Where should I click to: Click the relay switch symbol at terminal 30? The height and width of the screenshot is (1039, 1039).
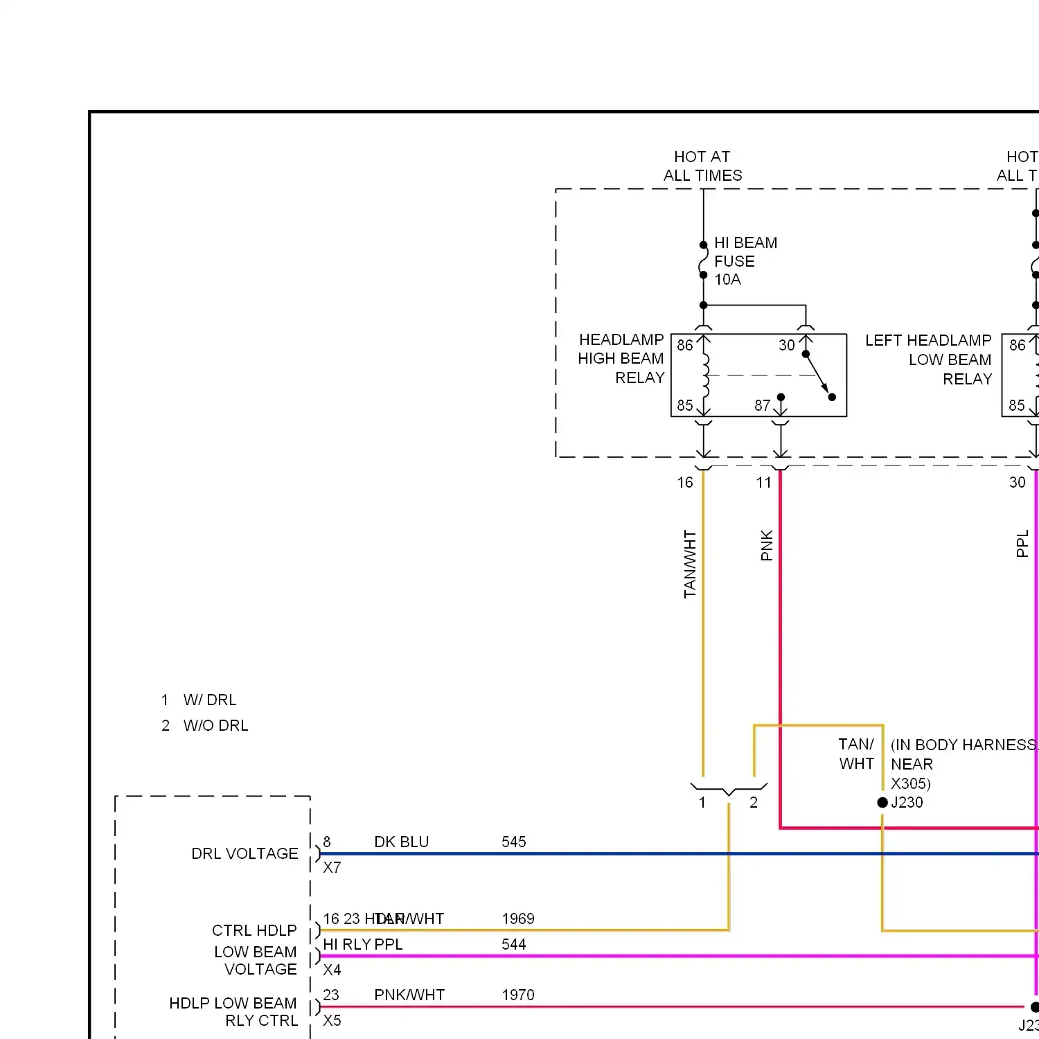pyautogui.click(x=818, y=375)
